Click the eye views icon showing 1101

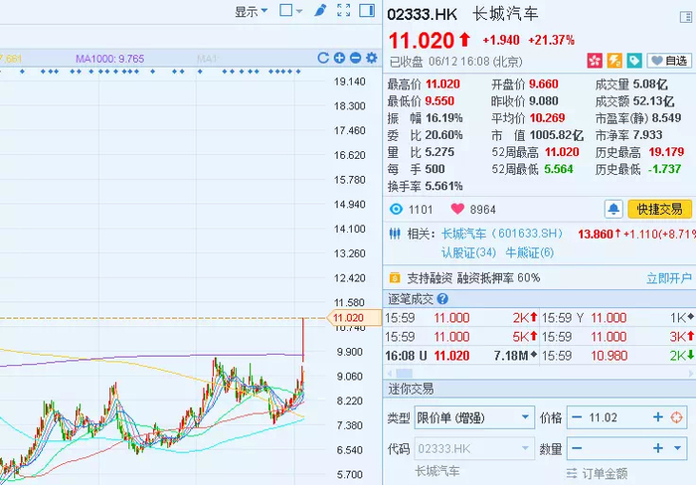click(396, 209)
